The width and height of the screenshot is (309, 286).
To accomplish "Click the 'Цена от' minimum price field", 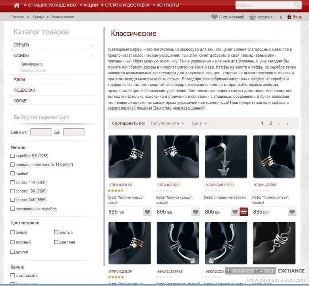I will (x=41, y=132).
